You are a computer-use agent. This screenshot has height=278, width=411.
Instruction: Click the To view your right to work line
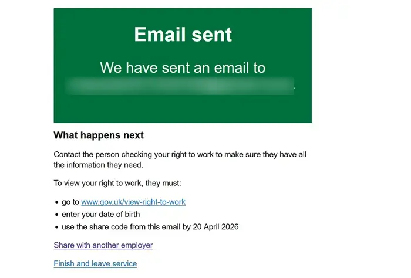pyautogui.click(x=118, y=184)
